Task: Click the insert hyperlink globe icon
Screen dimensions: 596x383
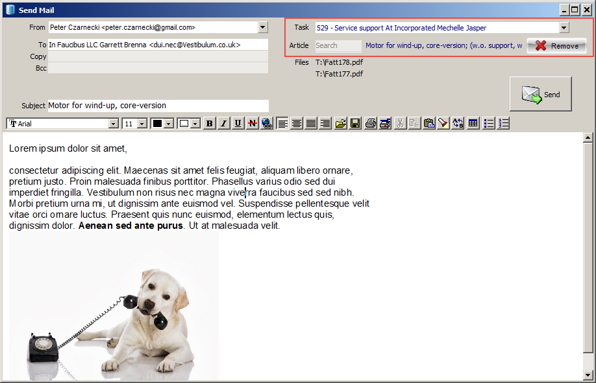Action: 267,124
